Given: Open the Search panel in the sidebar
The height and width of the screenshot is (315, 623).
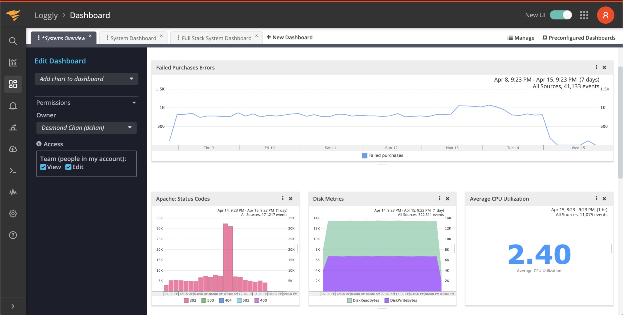Looking at the screenshot, I should click(x=13, y=41).
